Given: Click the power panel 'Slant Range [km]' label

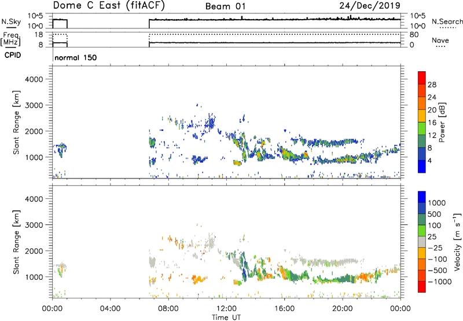Looking at the screenshot, I should click(x=16, y=122).
